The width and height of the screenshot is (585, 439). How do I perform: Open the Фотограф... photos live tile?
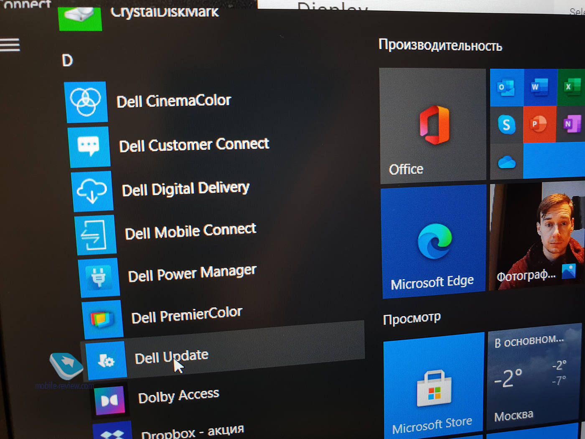(x=537, y=235)
